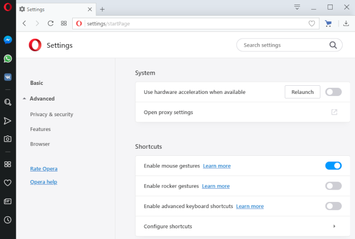The height and width of the screenshot is (239, 355).
Task: Select Privacy & security in the sidebar
Action: click(51, 114)
